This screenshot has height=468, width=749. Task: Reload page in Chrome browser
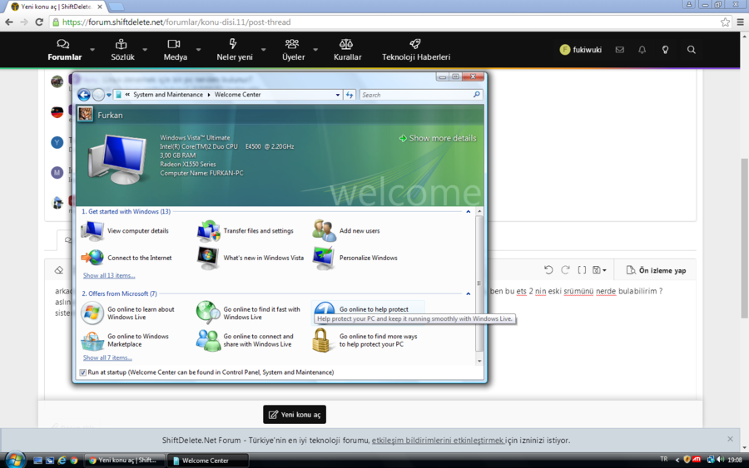click(x=39, y=22)
